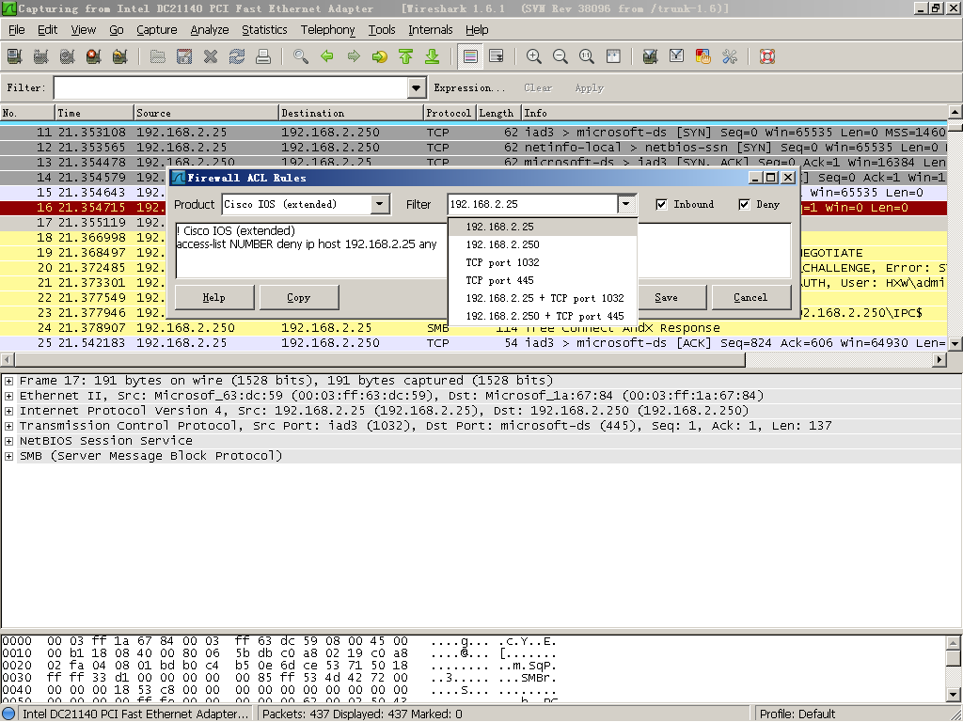Jump to the first packet icon

click(x=406, y=56)
